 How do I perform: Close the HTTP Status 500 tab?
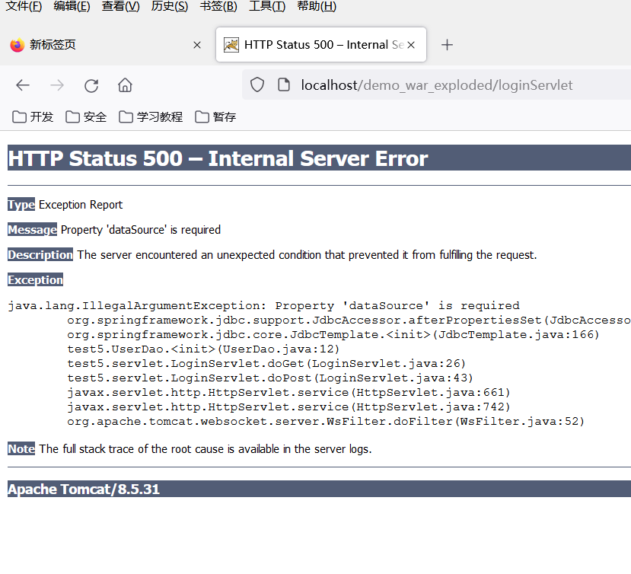[x=411, y=45]
